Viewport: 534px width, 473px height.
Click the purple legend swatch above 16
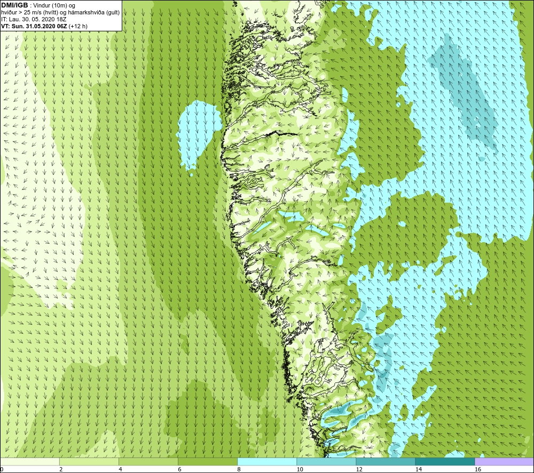(x=504, y=461)
